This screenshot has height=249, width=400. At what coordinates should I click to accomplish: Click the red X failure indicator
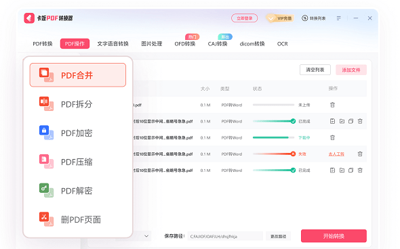(293, 154)
